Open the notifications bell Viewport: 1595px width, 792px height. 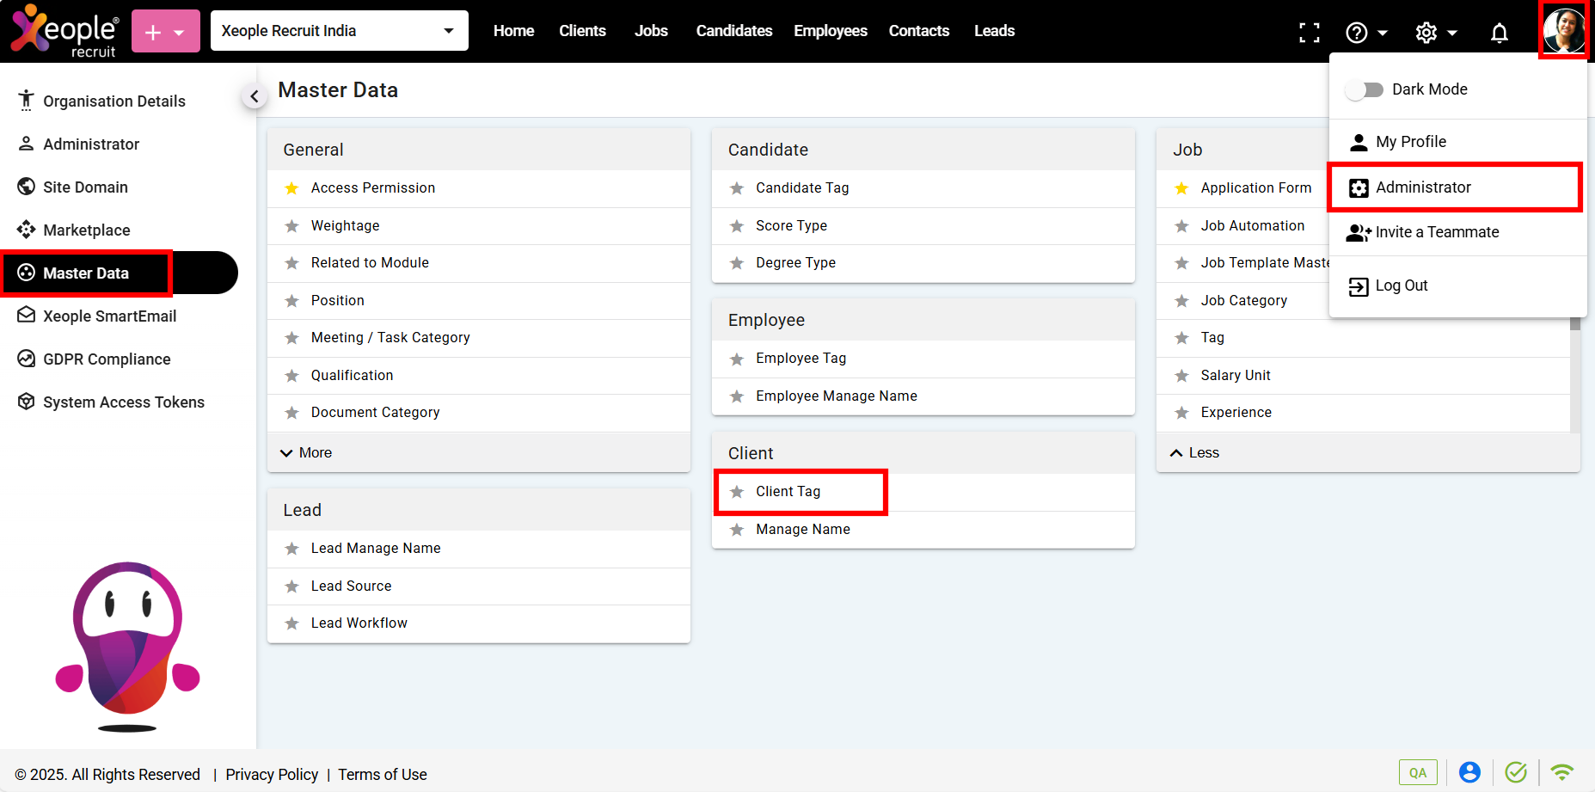coord(1499,33)
